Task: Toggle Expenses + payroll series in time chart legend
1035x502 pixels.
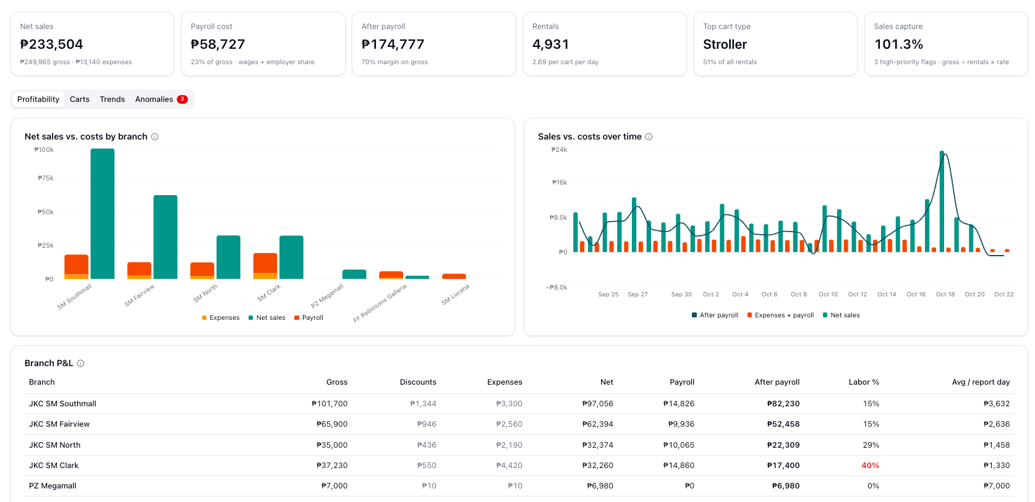Action: [781, 316]
